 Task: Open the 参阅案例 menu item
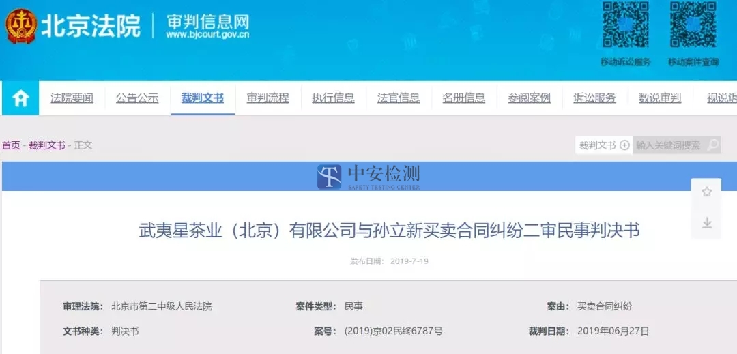tap(529, 98)
